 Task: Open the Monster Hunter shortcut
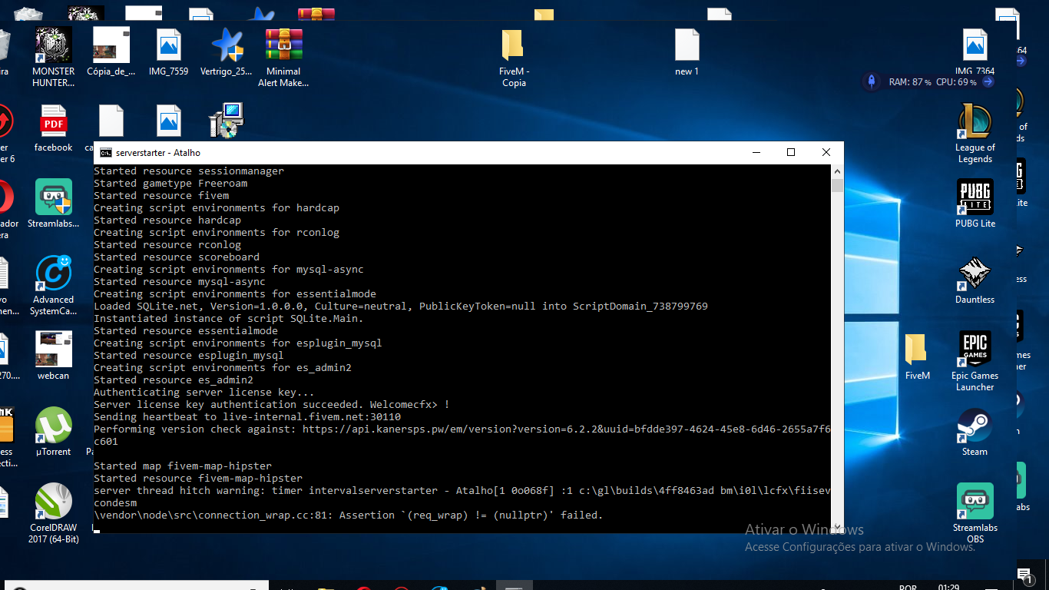click(54, 46)
